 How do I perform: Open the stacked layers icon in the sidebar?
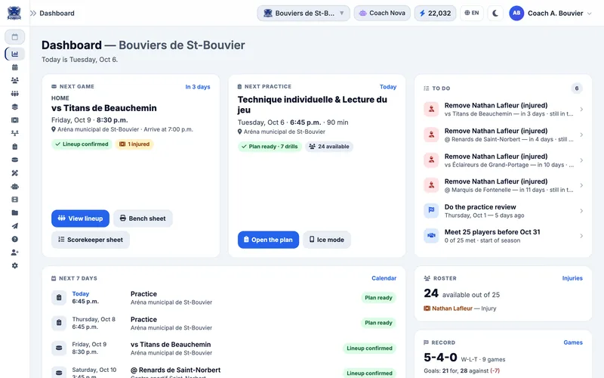(14, 107)
